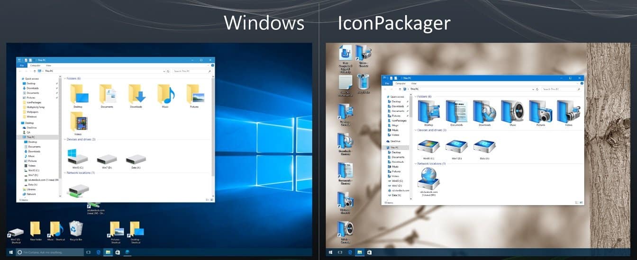Select Win7 (D:) themed drive in IconPackager explorer
The width and height of the screenshot is (637, 260).
point(456,147)
